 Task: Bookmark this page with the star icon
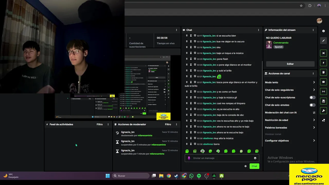[301, 6]
